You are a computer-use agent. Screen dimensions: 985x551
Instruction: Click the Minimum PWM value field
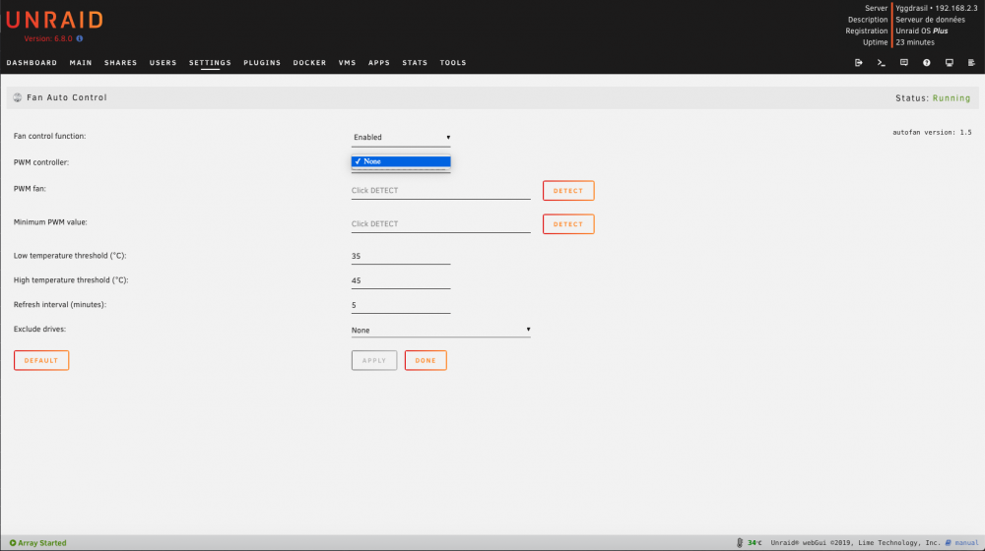440,224
